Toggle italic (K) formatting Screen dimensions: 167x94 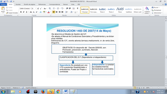[24, 12]
